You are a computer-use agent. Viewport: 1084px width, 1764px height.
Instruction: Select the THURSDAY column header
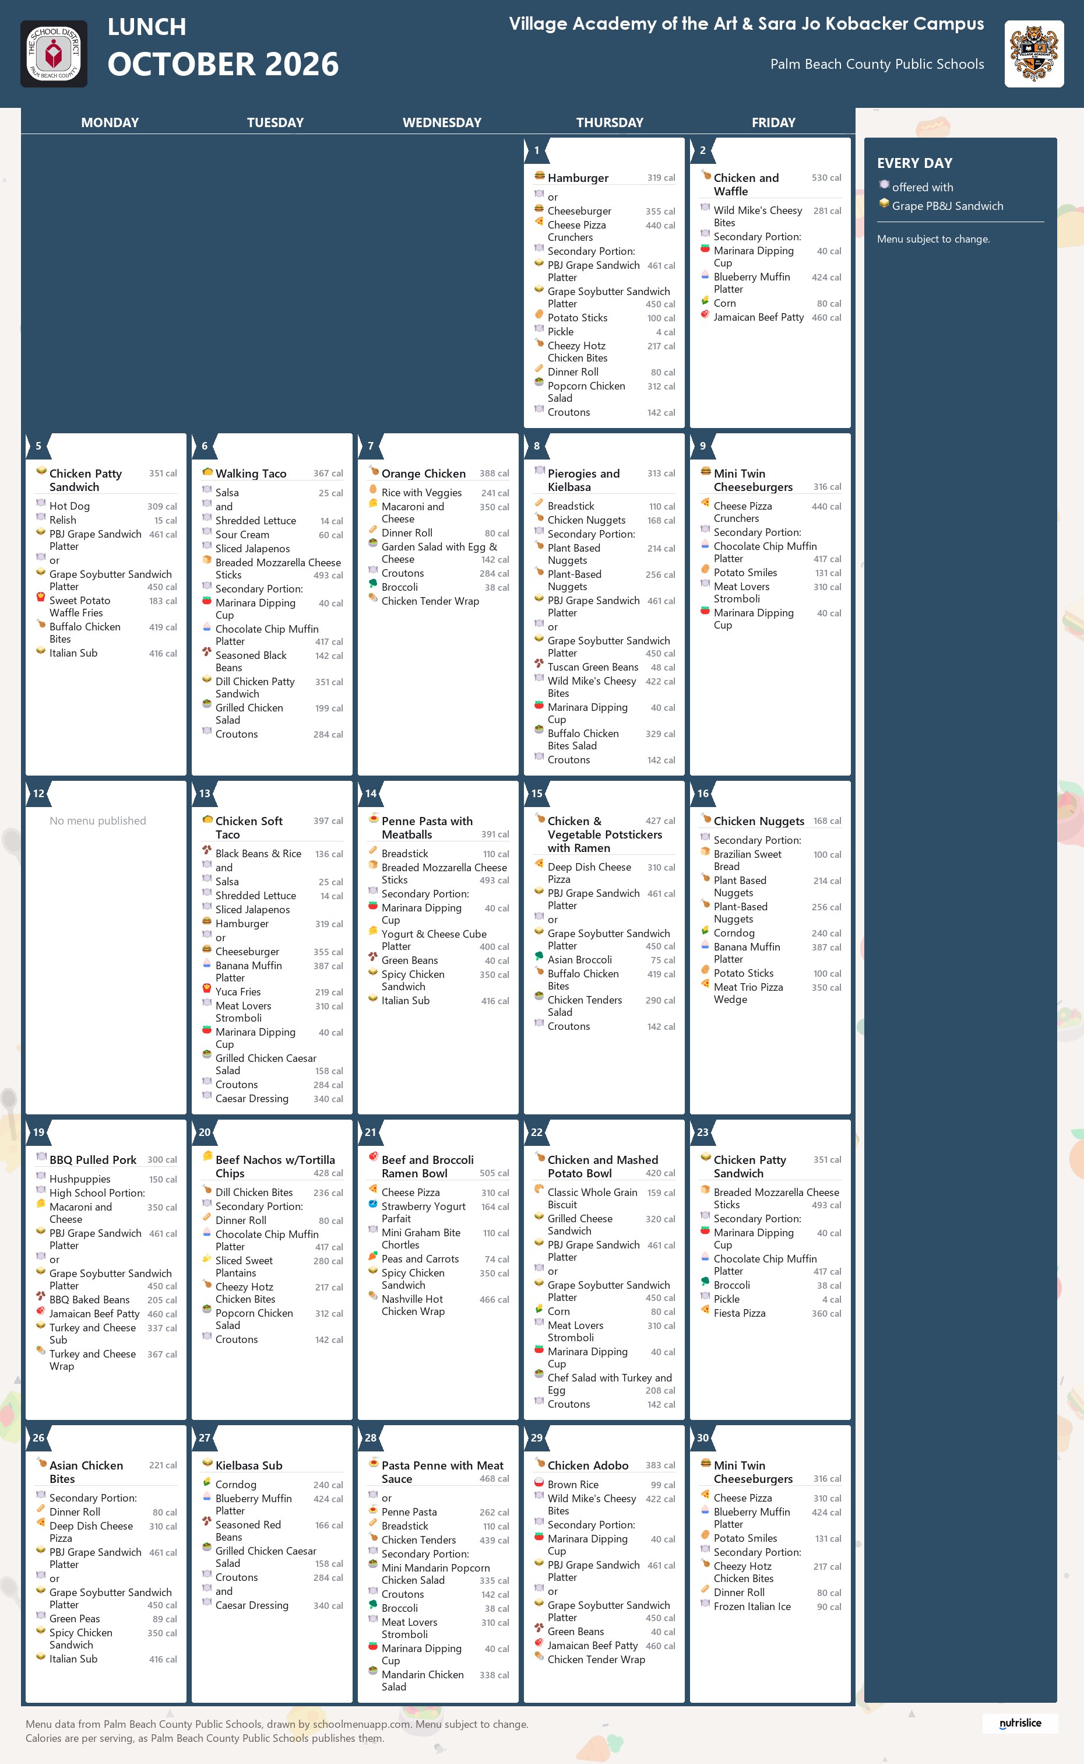pyautogui.click(x=610, y=122)
